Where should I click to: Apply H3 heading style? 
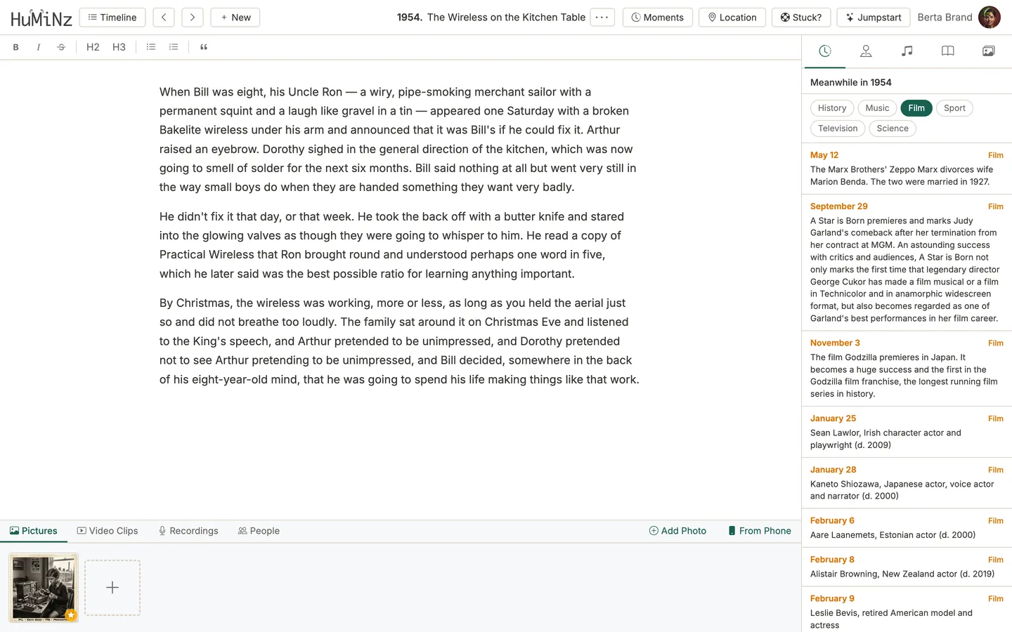(x=119, y=47)
